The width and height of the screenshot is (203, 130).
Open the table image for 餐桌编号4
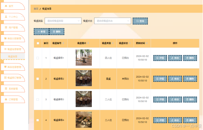pos(84,120)
